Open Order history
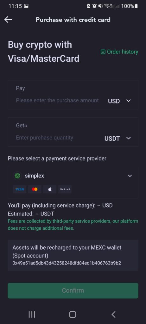The image size is (146, 324). click(119, 52)
